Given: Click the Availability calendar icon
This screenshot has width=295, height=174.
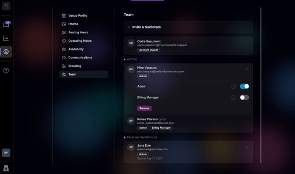Looking at the screenshot, I should click(64, 49).
